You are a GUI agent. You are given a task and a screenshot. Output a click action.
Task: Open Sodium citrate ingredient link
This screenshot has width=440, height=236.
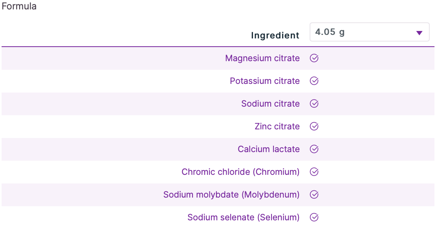coord(270,104)
